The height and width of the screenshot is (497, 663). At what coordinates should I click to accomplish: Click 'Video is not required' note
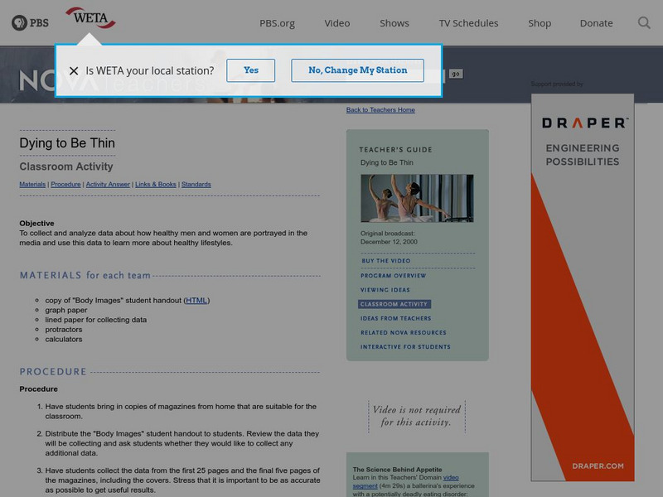pyautogui.click(x=417, y=416)
